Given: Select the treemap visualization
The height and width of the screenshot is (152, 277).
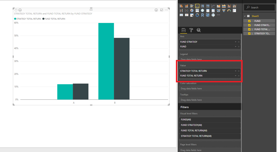Looking at the screenshot, I should [x=197, y=11].
